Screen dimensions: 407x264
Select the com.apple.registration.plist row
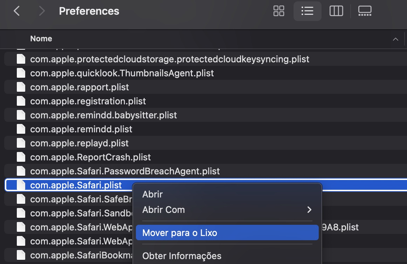coord(88,101)
